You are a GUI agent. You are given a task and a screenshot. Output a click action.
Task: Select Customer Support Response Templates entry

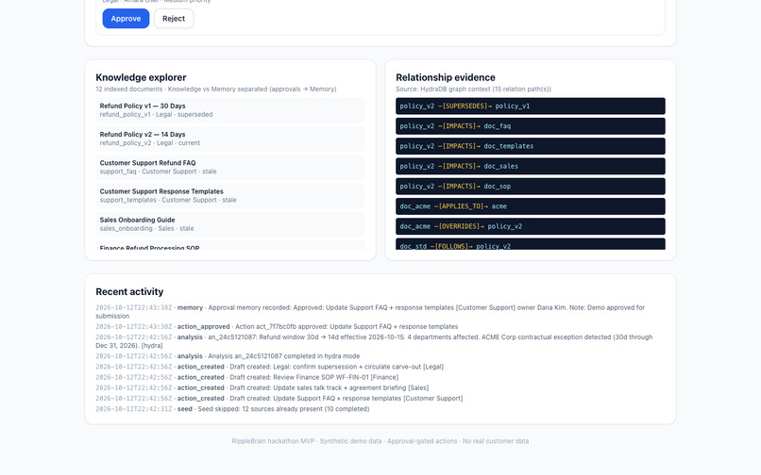(x=230, y=196)
